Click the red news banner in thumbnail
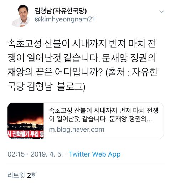Image resolution: width=171 pixels, height=184 pixels. [26, 134]
